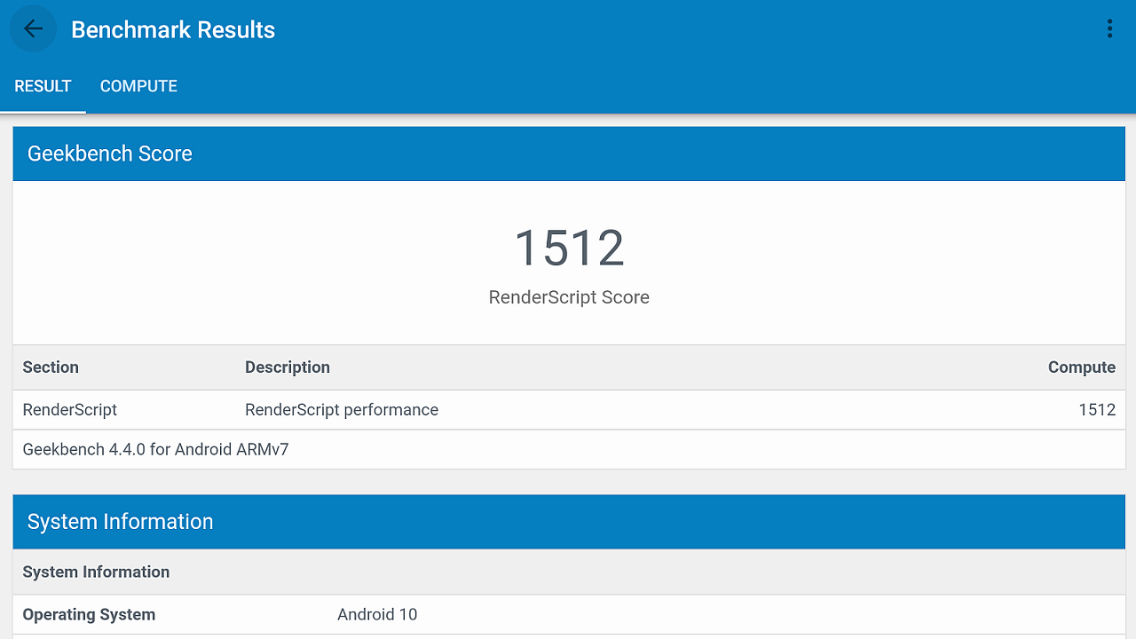This screenshot has height=639, width=1136.
Task: Go back using the arrow icon
Action: tap(33, 29)
